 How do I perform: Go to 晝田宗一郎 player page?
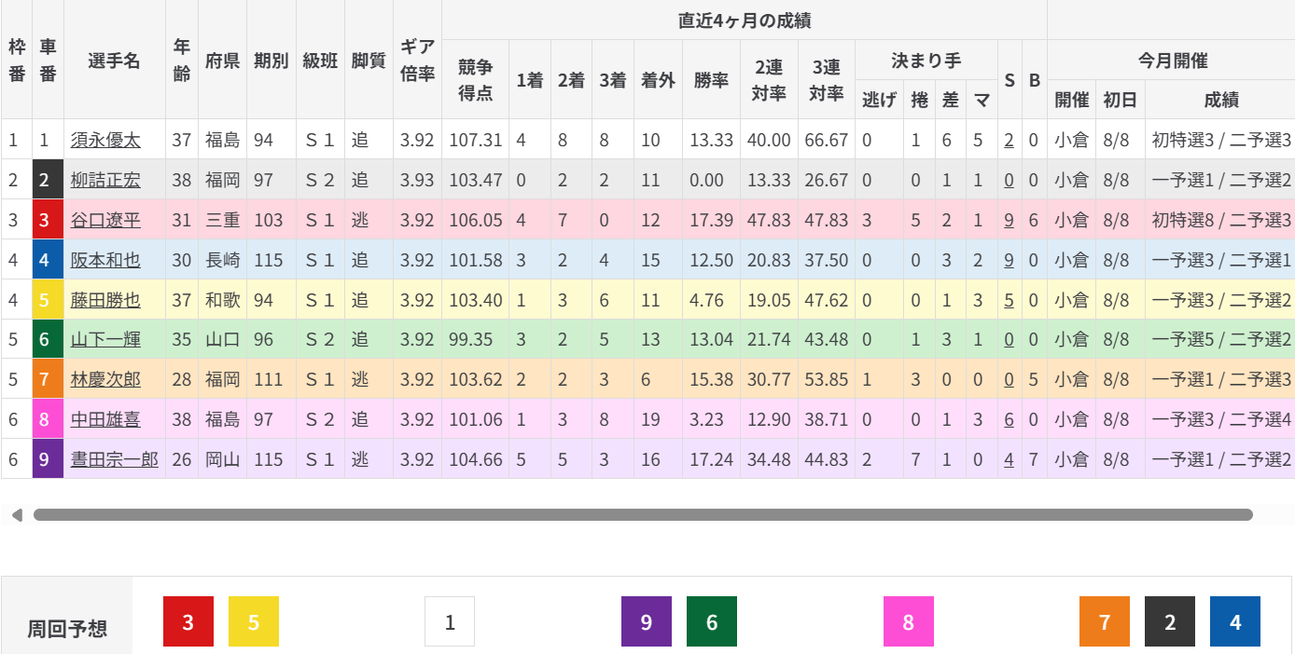pos(114,459)
